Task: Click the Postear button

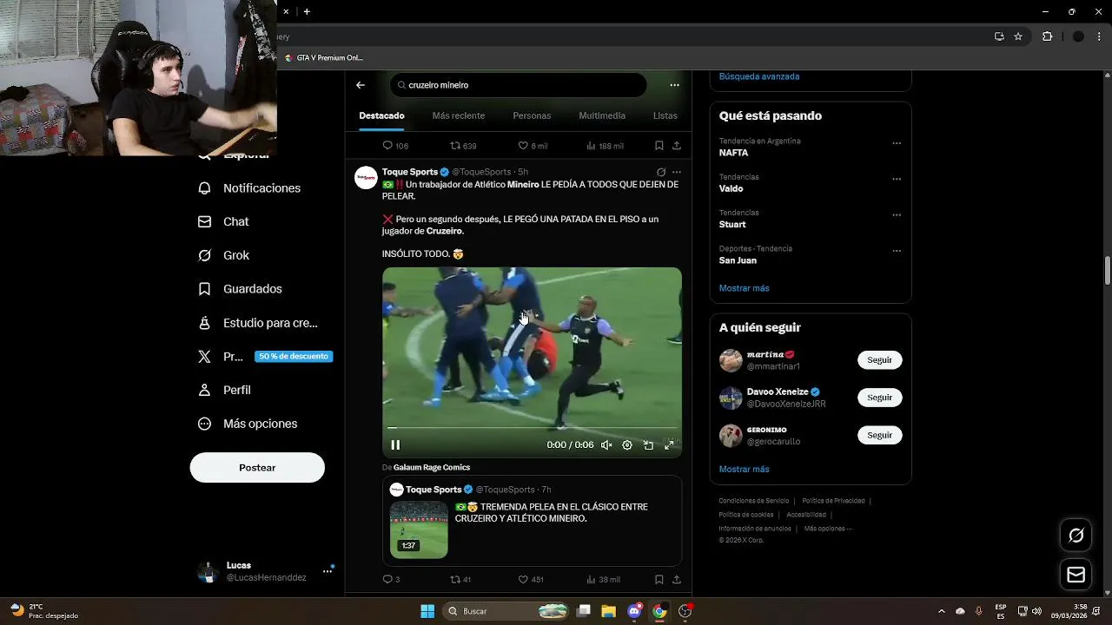Action: 257,467
